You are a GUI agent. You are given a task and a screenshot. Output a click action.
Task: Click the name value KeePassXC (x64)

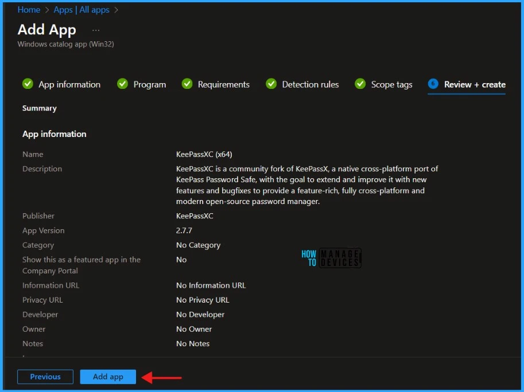[x=204, y=154]
